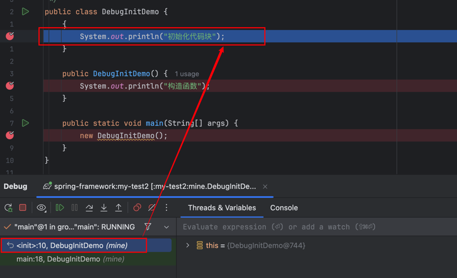Image resolution: width=457 pixels, height=278 pixels.
Task: Remove breakpoint on the 构造函数 println line
Action: pyautogui.click(x=10, y=86)
